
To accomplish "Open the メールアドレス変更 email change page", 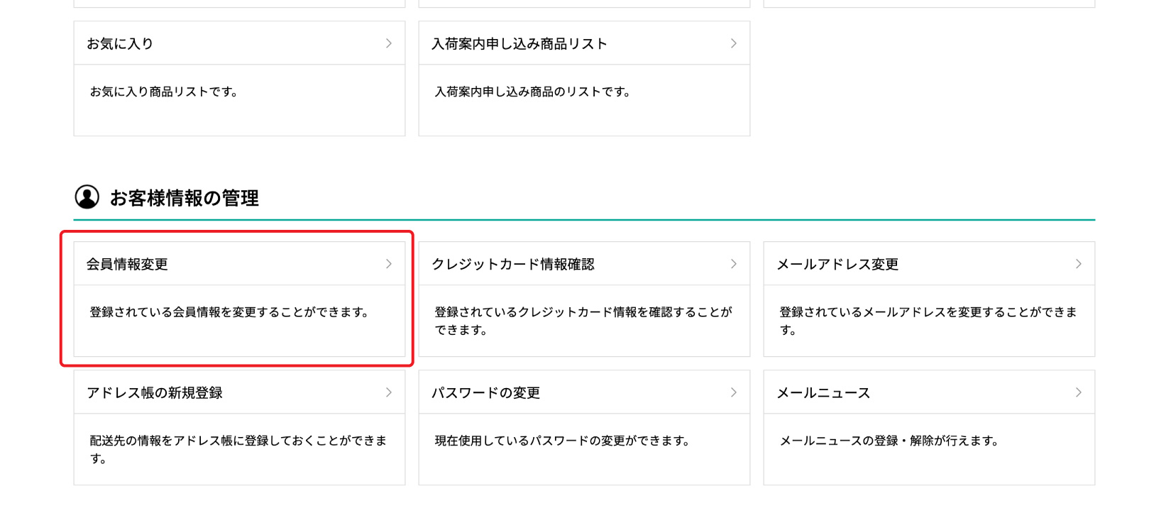I will coord(838,263).
